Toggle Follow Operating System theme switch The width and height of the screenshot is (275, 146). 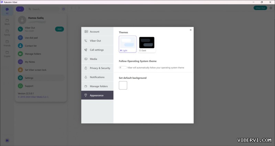point(122,68)
